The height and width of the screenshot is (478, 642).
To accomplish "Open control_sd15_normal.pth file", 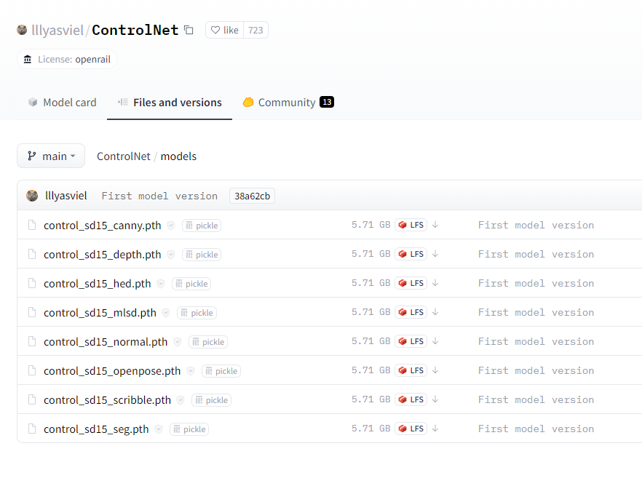I will tap(106, 342).
